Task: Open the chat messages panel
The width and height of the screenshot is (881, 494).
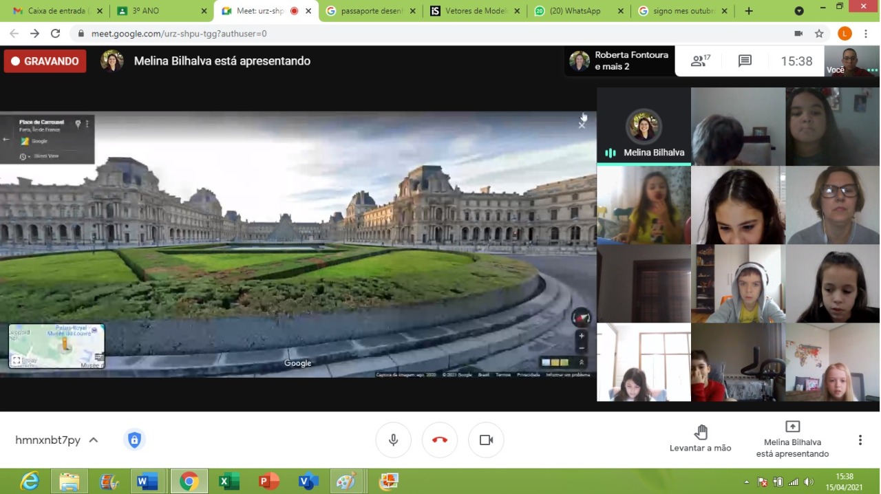Action: [745, 61]
